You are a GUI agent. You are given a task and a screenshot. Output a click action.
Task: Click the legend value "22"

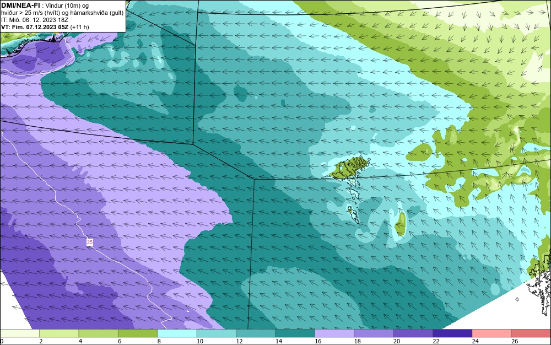(436, 341)
